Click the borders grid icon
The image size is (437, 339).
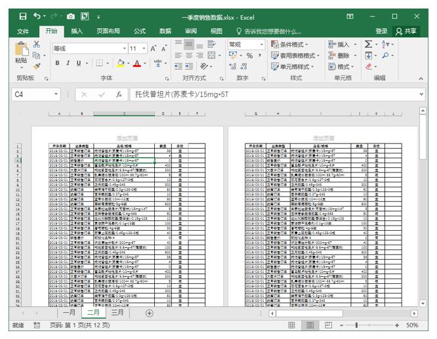pyautogui.click(x=100, y=63)
